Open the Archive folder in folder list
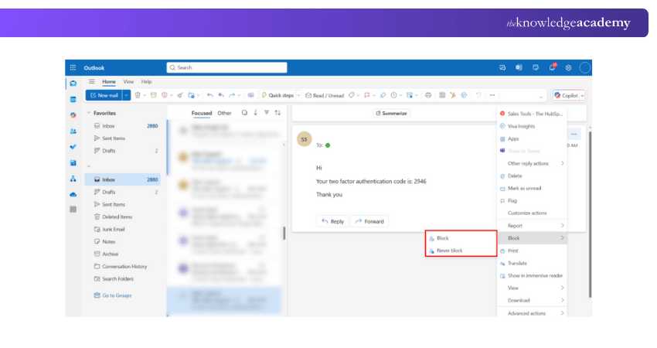657x348 pixels. point(122,254)
